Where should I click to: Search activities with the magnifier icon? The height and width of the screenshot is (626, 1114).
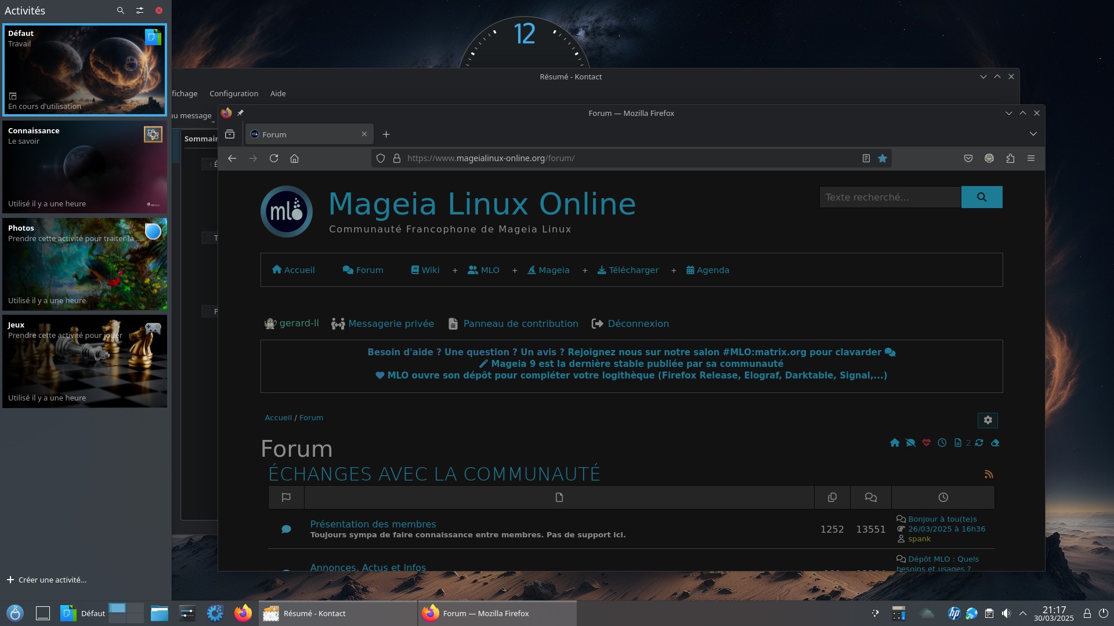tap(120, 10)
